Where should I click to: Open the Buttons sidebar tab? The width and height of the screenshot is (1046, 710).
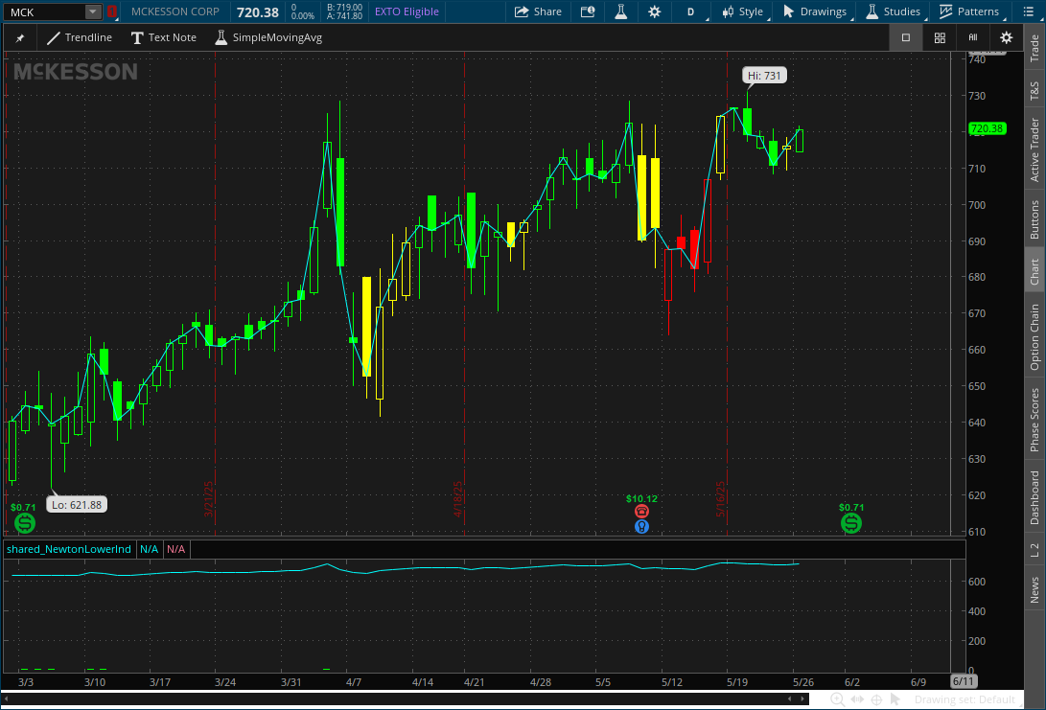[1034, 220]
